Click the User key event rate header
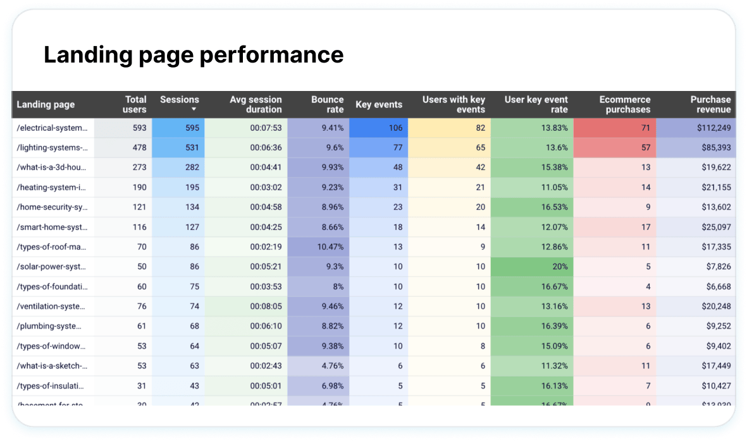Viewport: 747px width, 441px height. 534,104
